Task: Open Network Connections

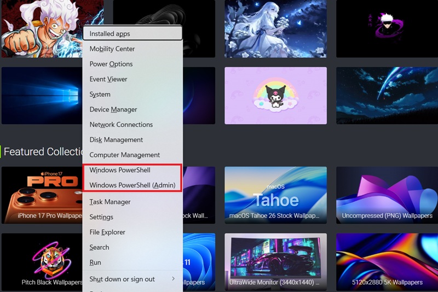Action: [x=121, y=125]
